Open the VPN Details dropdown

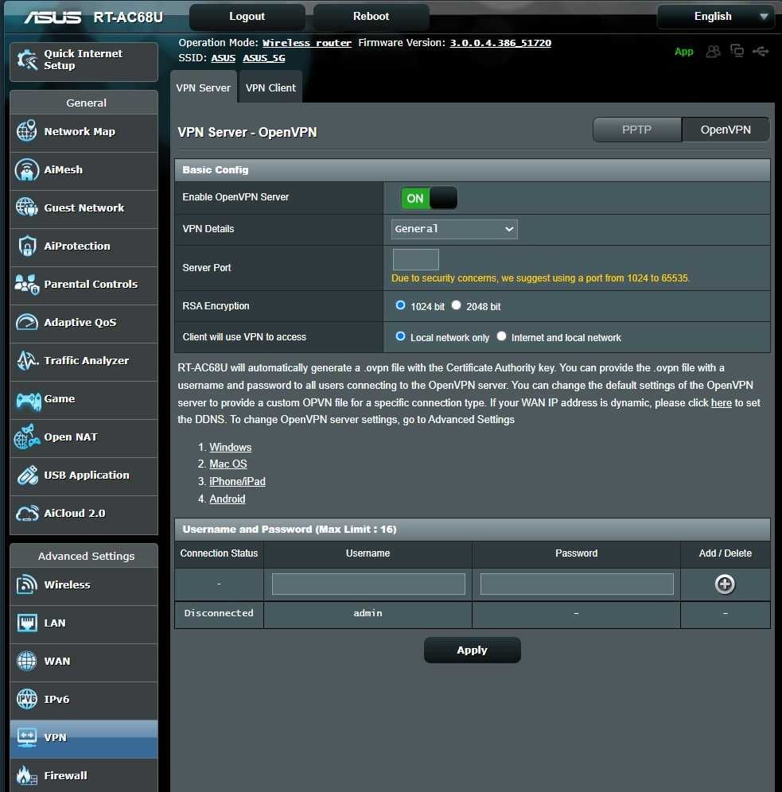click(454, 229)
